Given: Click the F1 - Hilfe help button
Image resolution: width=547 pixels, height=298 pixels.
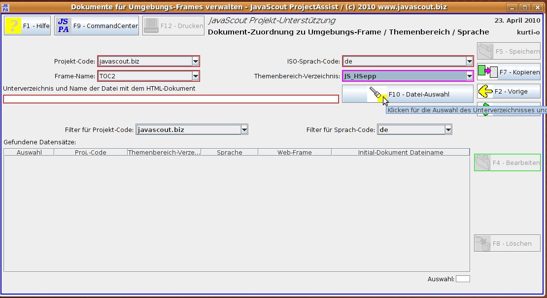Looking at the screenshot, I should pos(28,26).
